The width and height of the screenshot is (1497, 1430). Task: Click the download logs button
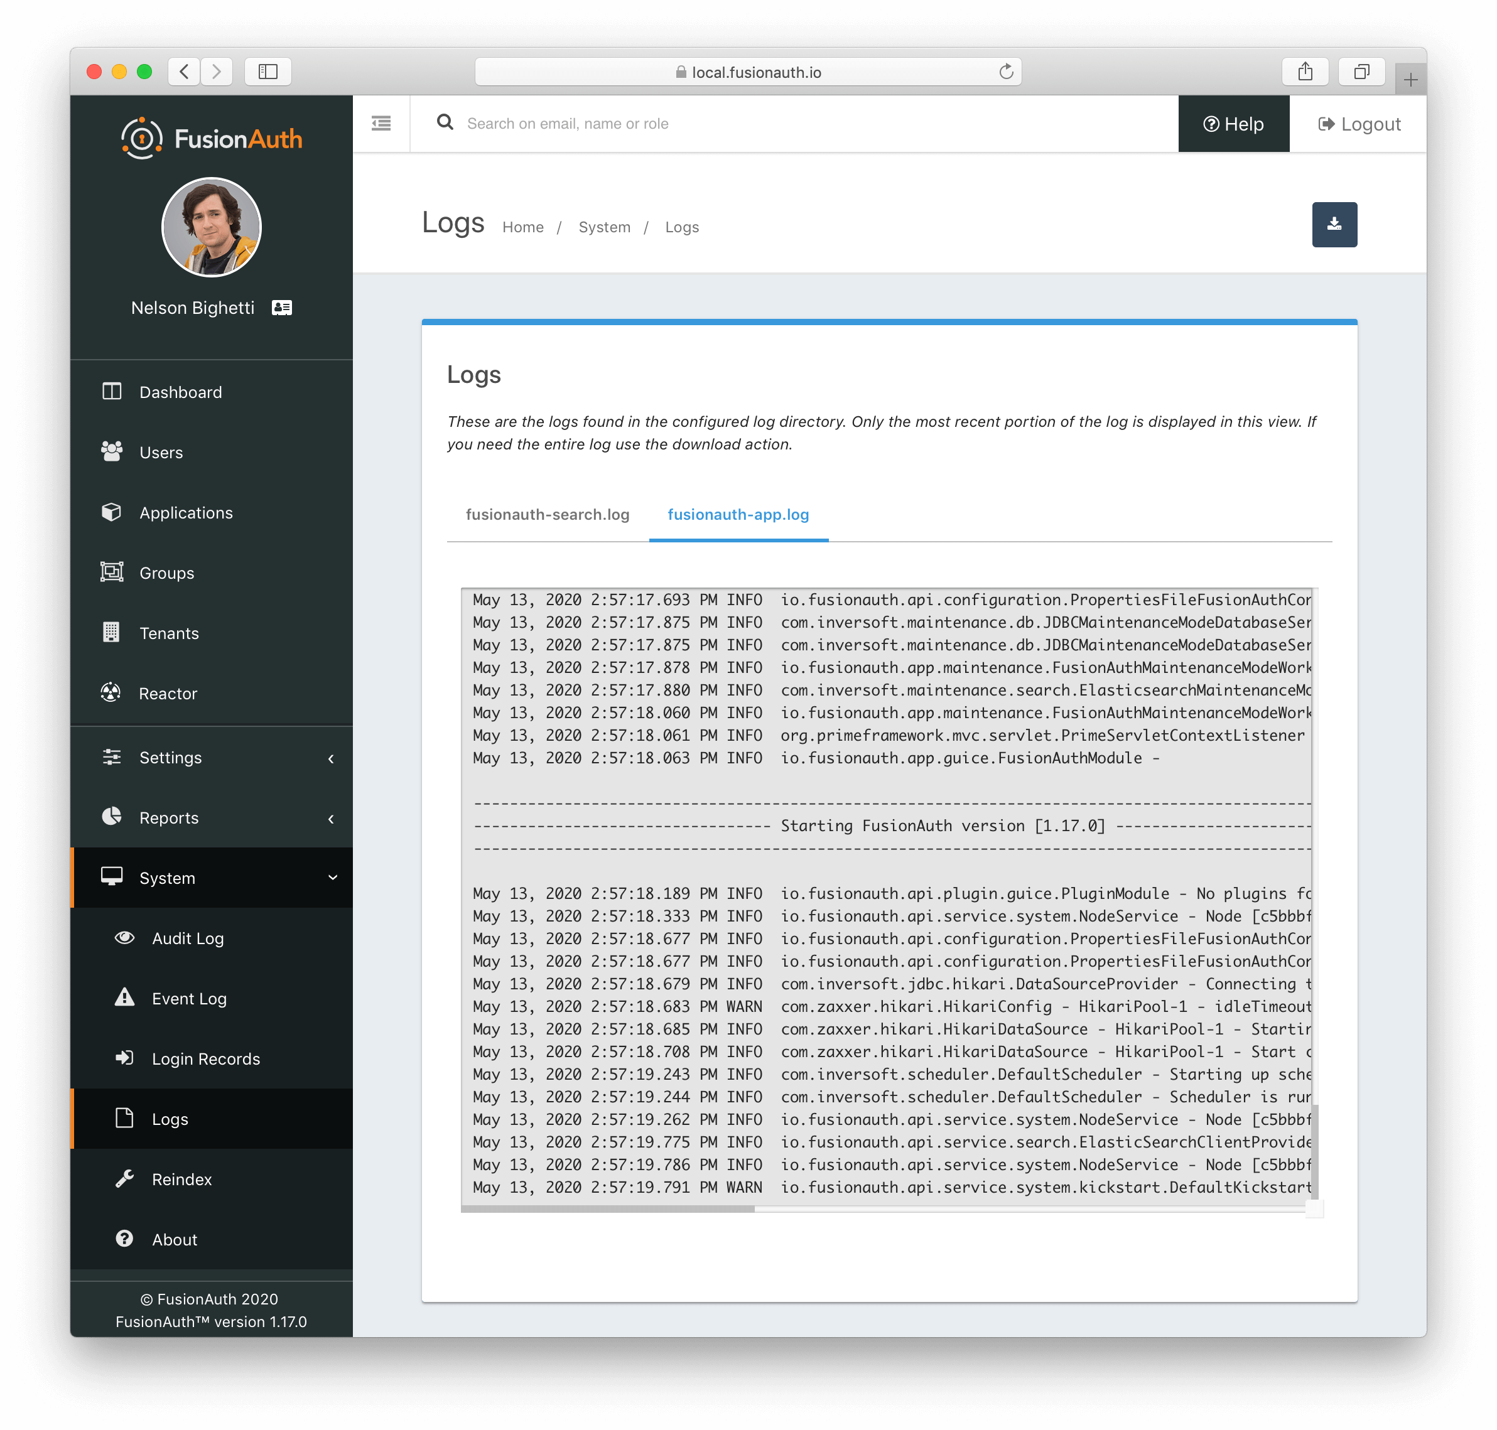[x=1334, y=223]
